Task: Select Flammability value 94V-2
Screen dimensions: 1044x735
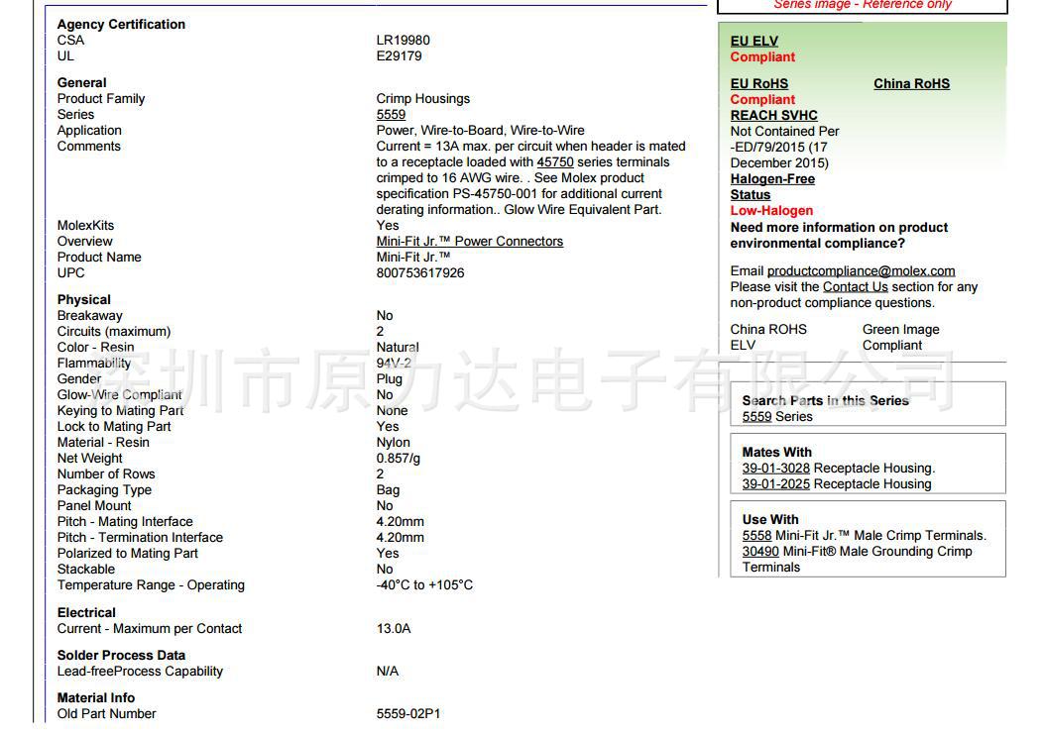Action: point(394,364)
